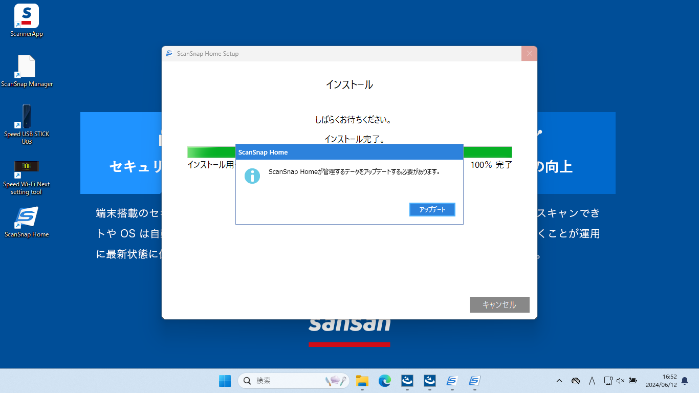Click the 100% 完了 status text

pyautogui.click(x=491, y=165)
